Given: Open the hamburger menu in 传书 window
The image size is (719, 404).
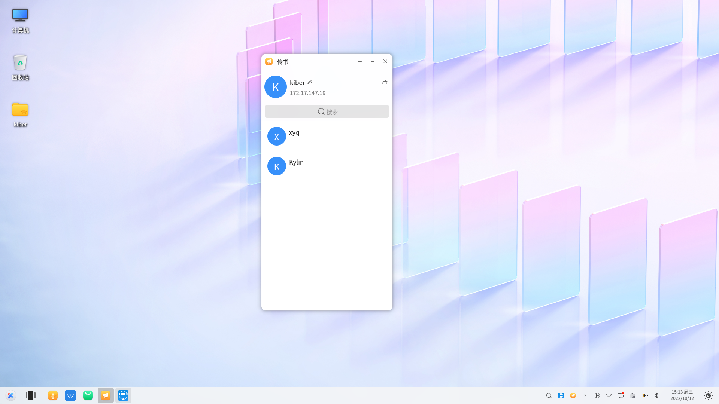Looking at the screenshot, I should click(x=359, y=62).
